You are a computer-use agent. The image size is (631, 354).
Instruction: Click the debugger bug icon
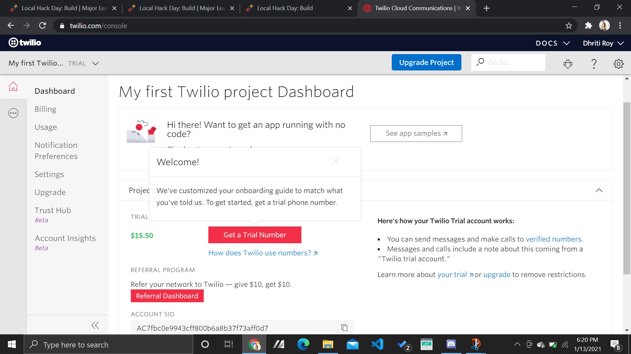click(568, 64)
